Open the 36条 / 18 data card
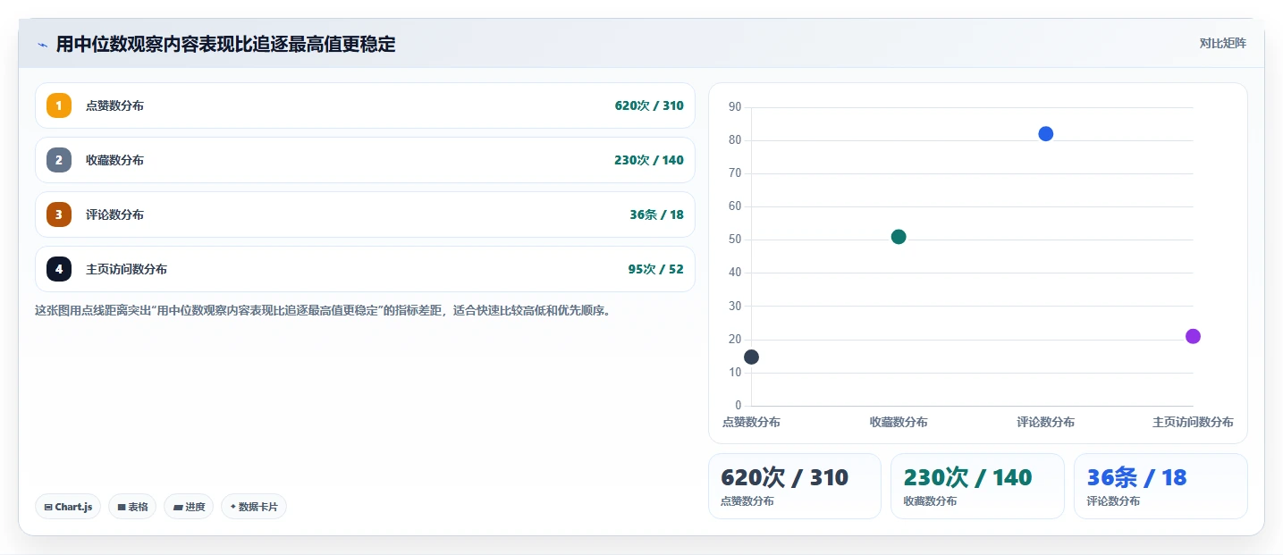This screenshot has height=555, width=1283. 1161,486
